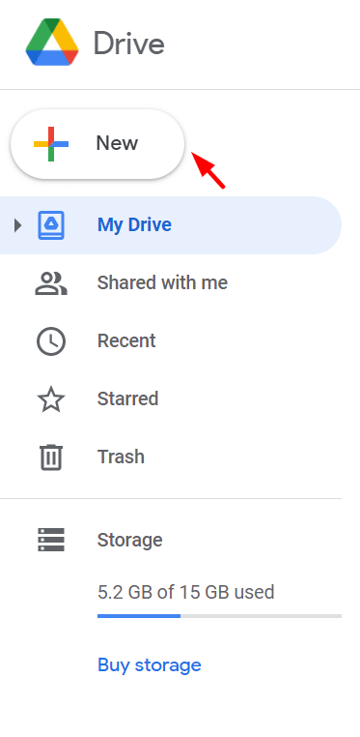Click the colorful plus icon

point(51,144)
